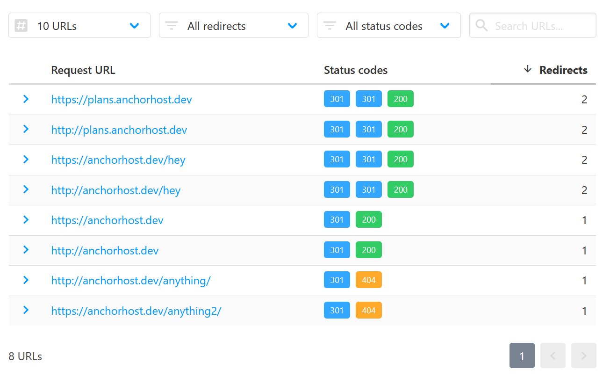
Task: Expand the http://plans.anchorhost.dev row
Action: [26, 129]
